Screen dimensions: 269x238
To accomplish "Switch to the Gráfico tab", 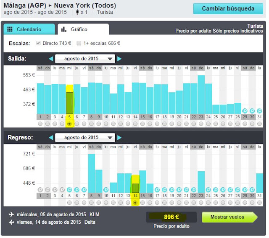I will point(83,29).
